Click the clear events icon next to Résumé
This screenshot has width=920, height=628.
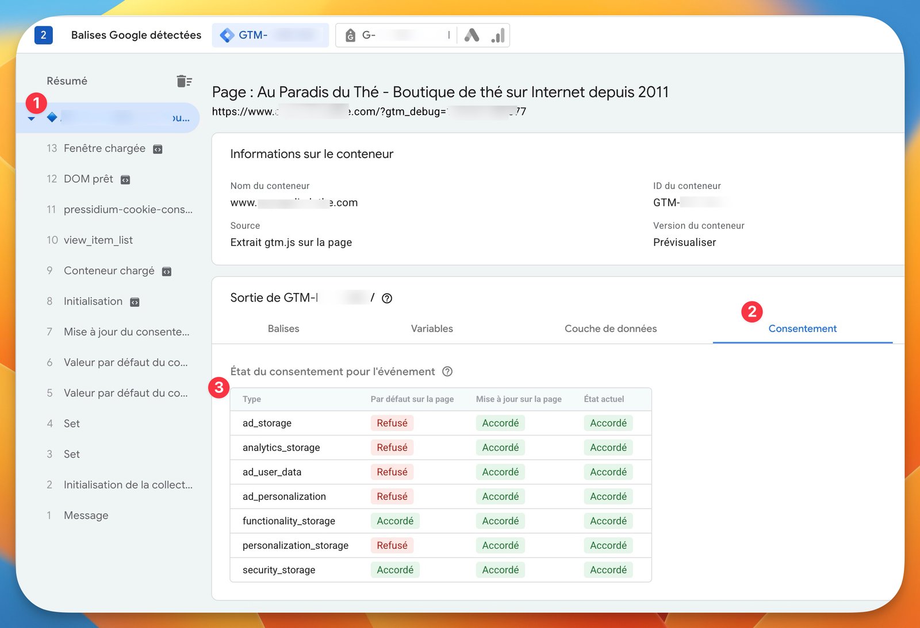pos(184,81)
